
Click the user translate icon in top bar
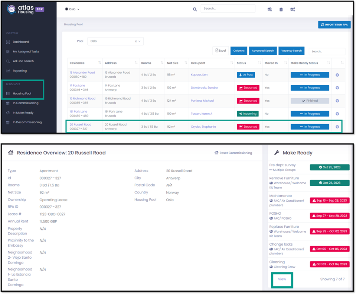270,9
